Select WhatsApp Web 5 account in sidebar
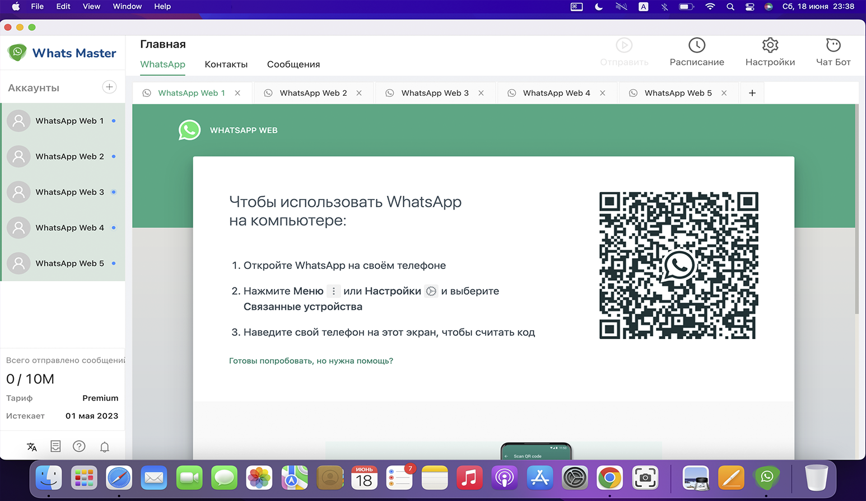The height and width of the screenshot is (501, 866). 69,263
